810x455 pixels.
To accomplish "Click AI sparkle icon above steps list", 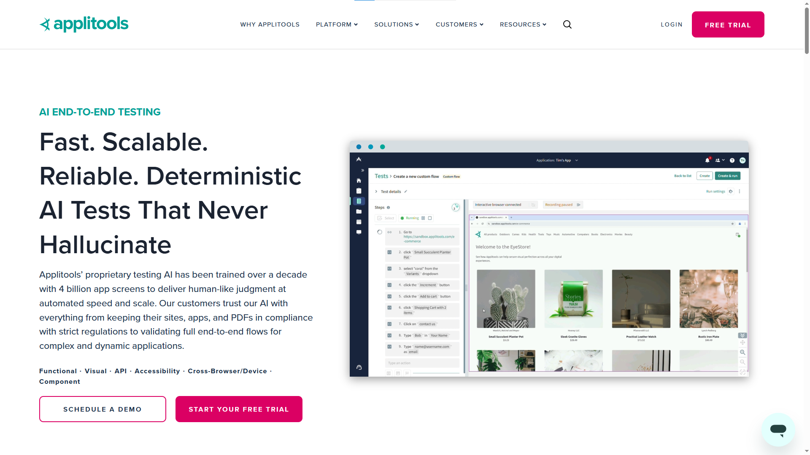I will click(455, 207).
